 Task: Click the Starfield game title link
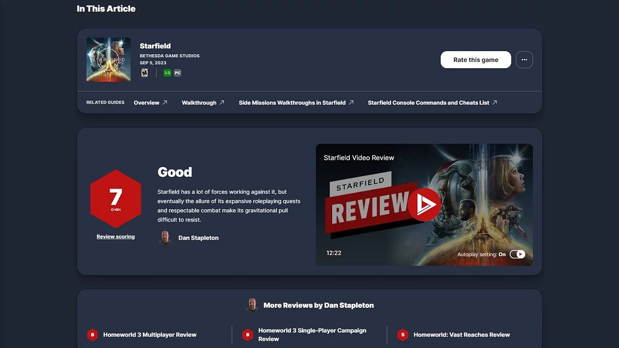point(155,46)
